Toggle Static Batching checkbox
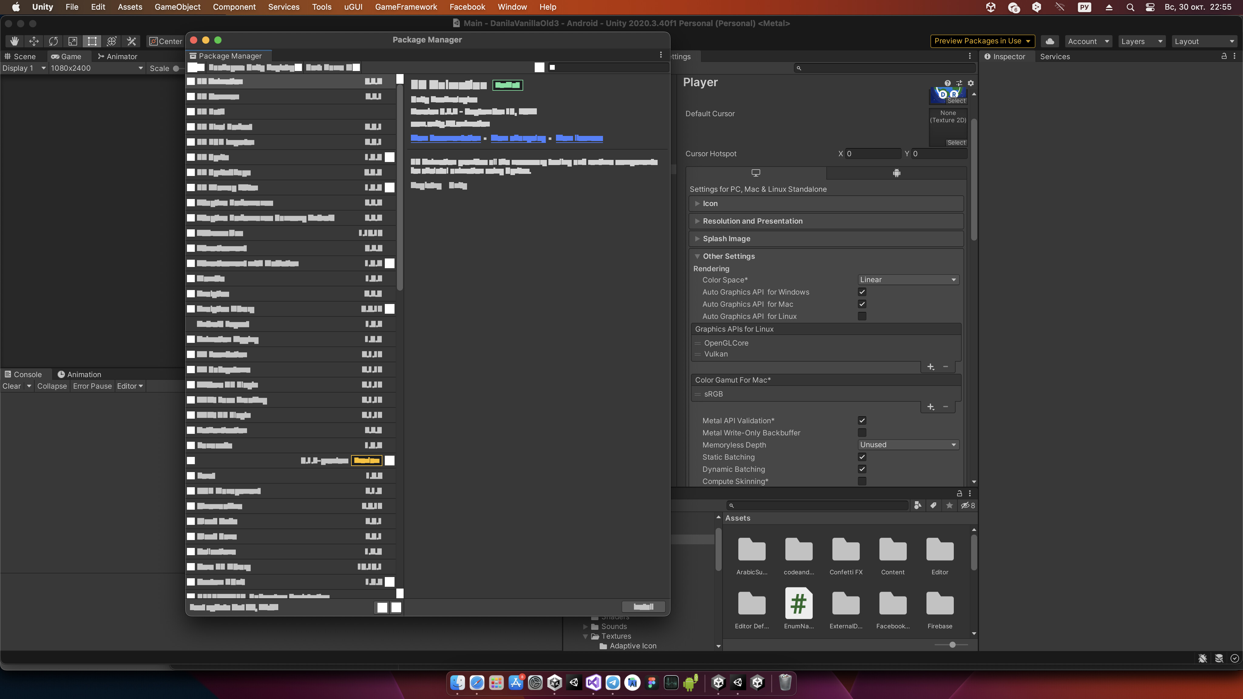This screenshot has height=699, width=1243. pos(862,457)
